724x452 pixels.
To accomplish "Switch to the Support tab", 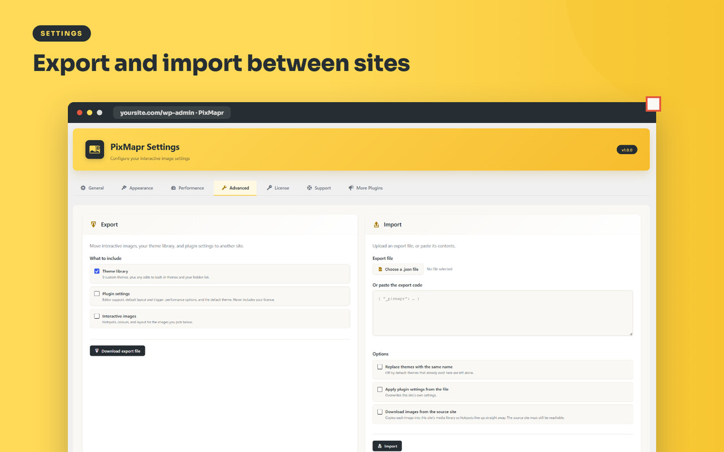I will click(x=319, y=188).
